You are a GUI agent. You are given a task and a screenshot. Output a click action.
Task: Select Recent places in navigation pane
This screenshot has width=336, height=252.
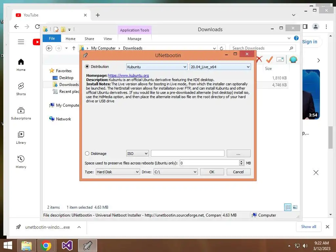[66, 92]
